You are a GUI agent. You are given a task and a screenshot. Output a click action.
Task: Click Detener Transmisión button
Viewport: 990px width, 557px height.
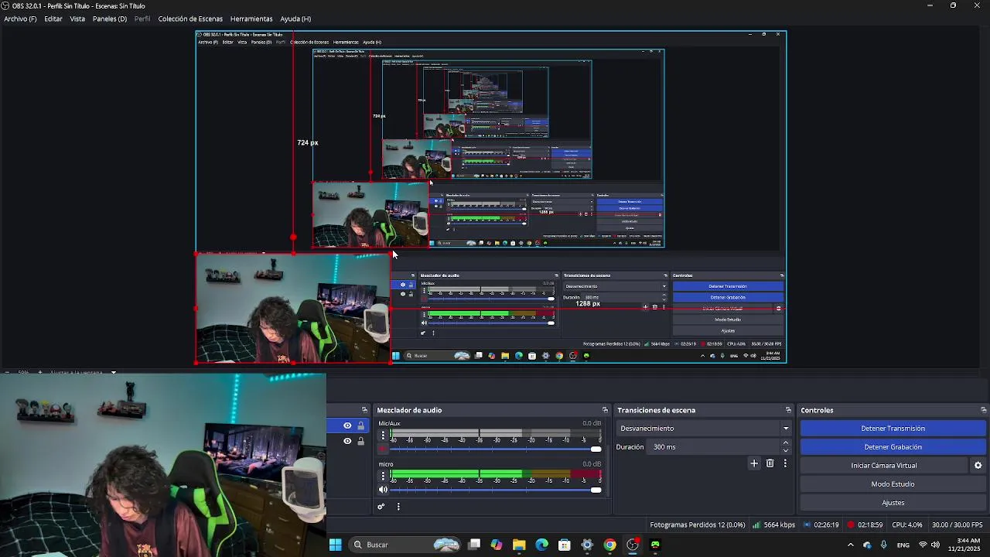[x=893, y=429]
